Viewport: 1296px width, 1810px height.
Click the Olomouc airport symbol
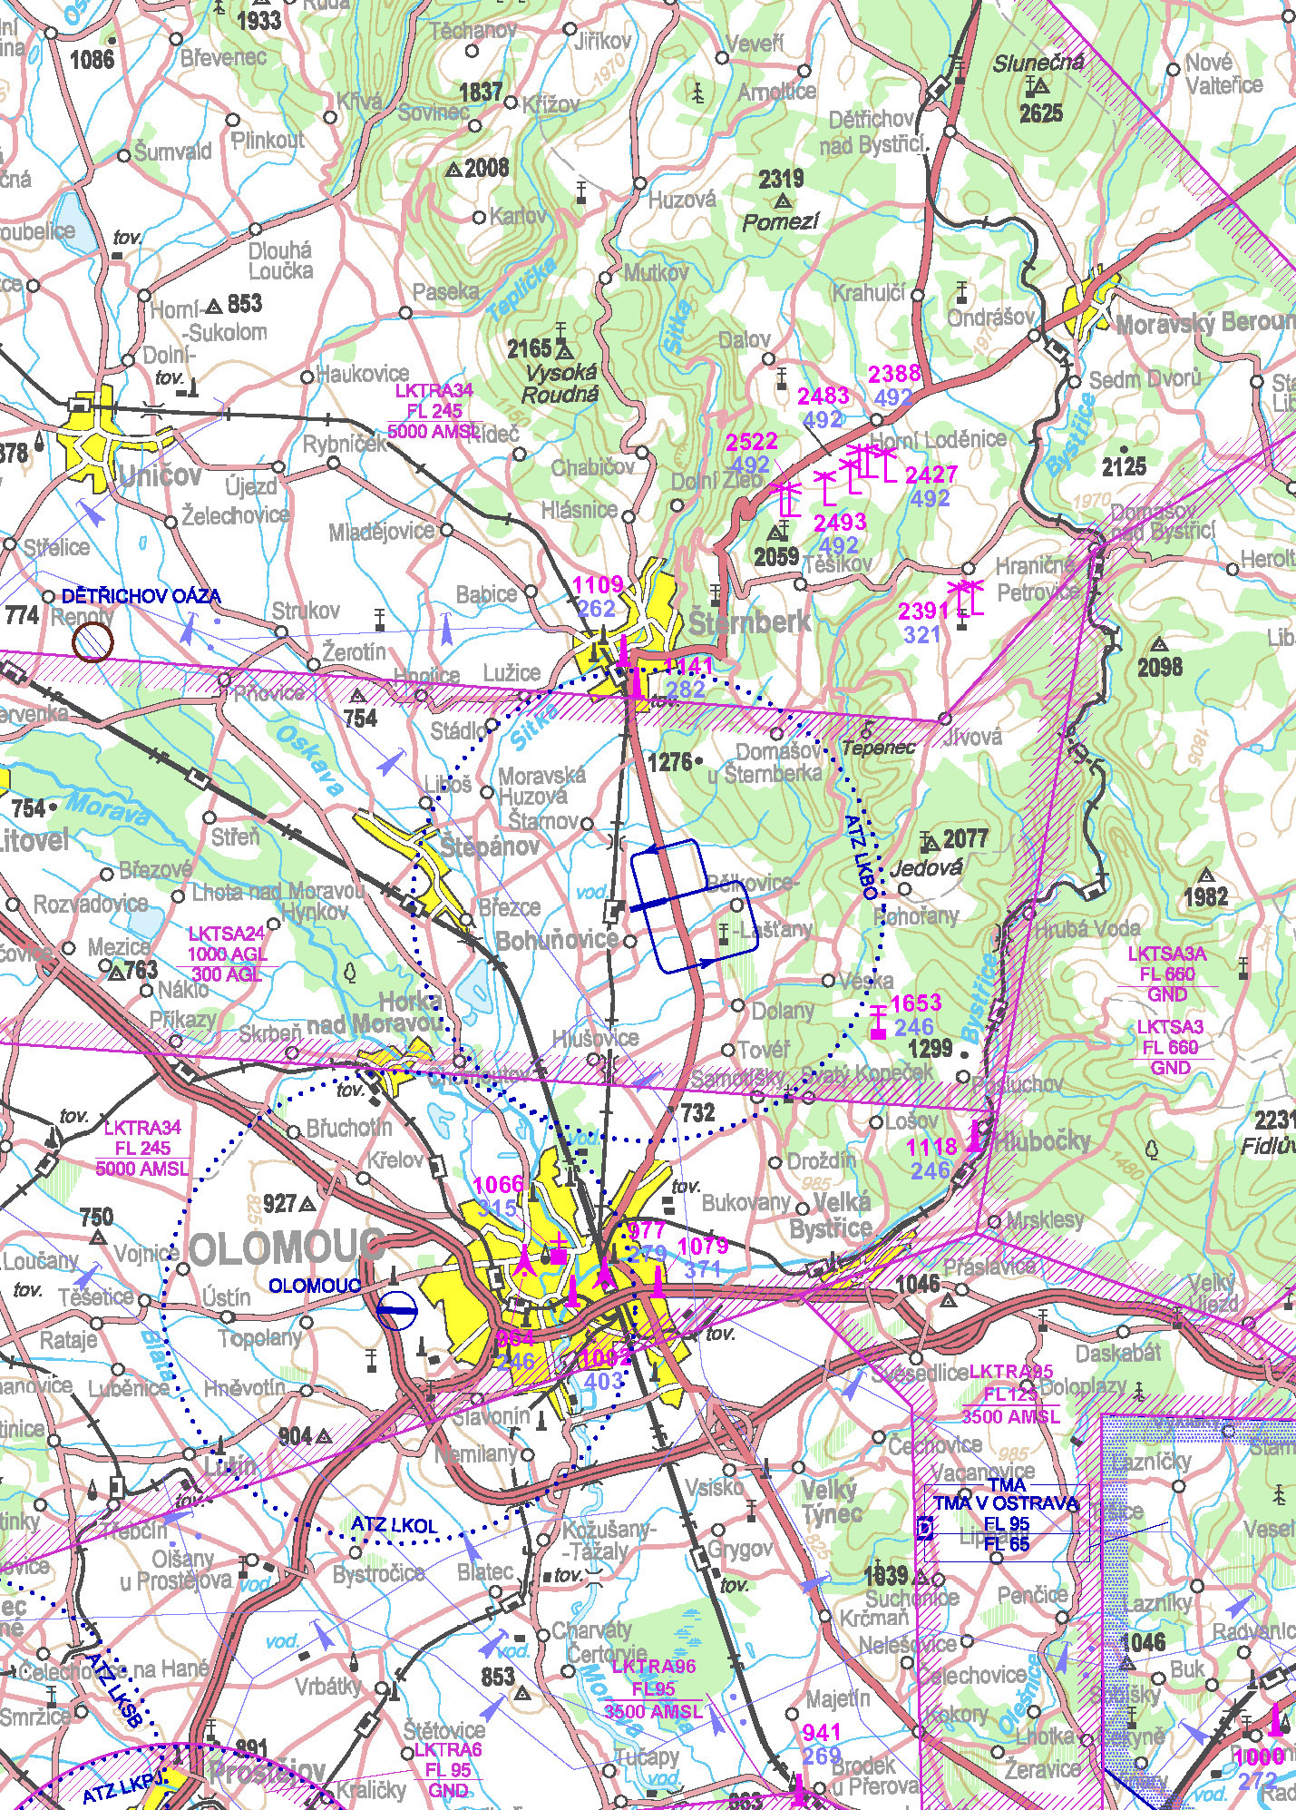pyautogui.click(x=396, y=1309)
